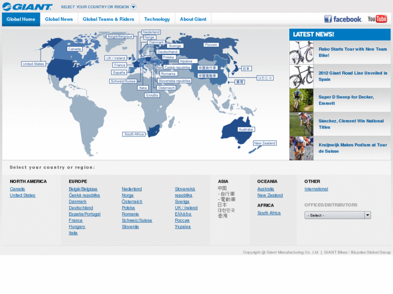Open Global Teams & Riders menu

pos(109,19)
